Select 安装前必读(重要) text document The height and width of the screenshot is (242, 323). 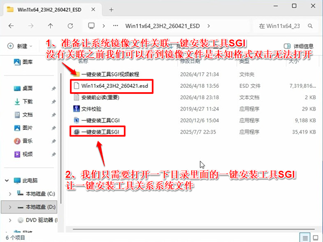[x=96, y=98]
